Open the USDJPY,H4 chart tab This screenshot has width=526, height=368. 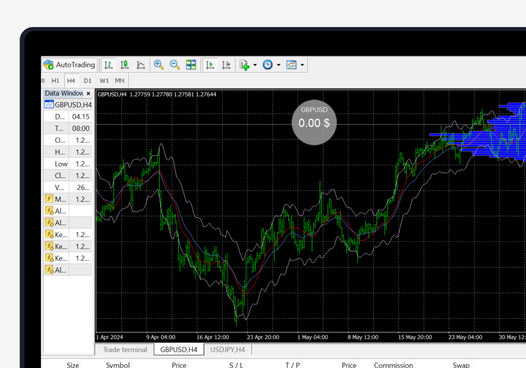coord(227,349)
